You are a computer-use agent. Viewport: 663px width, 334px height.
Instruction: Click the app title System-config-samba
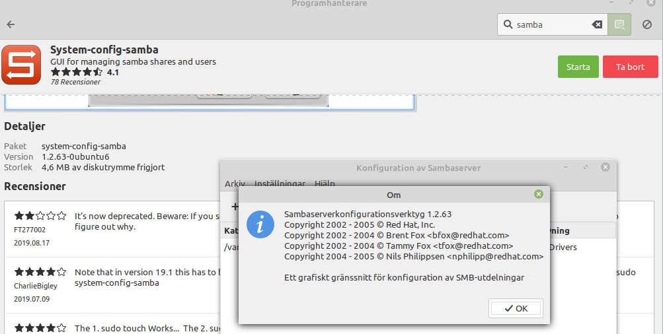pyautogui.click(x=104, y=50)
